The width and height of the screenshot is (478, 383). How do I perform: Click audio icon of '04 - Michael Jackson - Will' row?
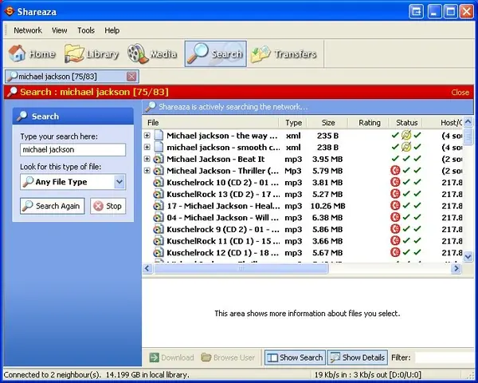(x=159, y=218)
